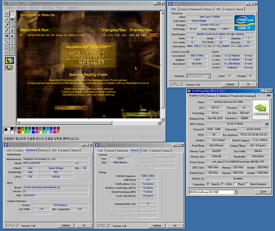Enable the transparent selection option in Paint
The height and width of the screenshot is (231, 275).
[x=10, y=68]
